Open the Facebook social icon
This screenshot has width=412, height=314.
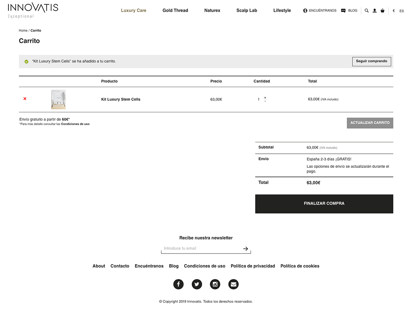pos(179,284)
